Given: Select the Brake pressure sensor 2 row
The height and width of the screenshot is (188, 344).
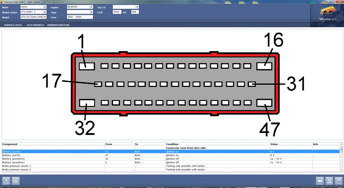Looking at the screenshot, I should [x=171, y=170].
